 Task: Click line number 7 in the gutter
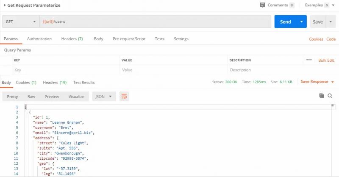(x=17, y=138)
